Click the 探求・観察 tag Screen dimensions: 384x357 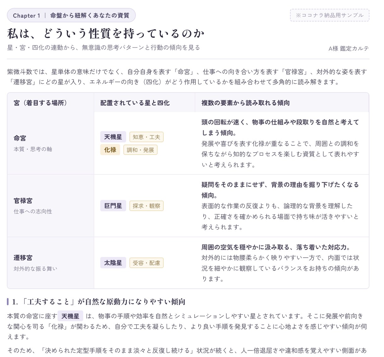click(x=146, y=206)
